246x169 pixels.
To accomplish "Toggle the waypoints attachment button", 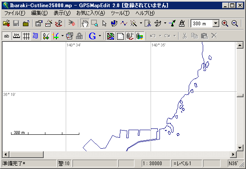I will coord(130,36).
